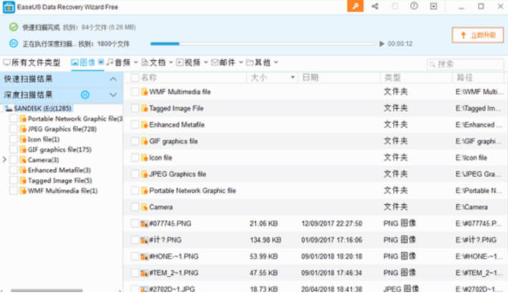Select the video filter tab

(x=188, y=62)
